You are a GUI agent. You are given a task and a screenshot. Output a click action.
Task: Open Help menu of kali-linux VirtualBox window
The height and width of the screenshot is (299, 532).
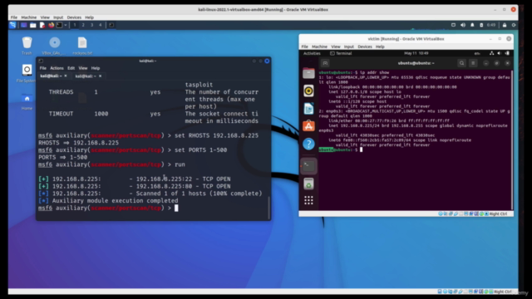tap(89, 17)
